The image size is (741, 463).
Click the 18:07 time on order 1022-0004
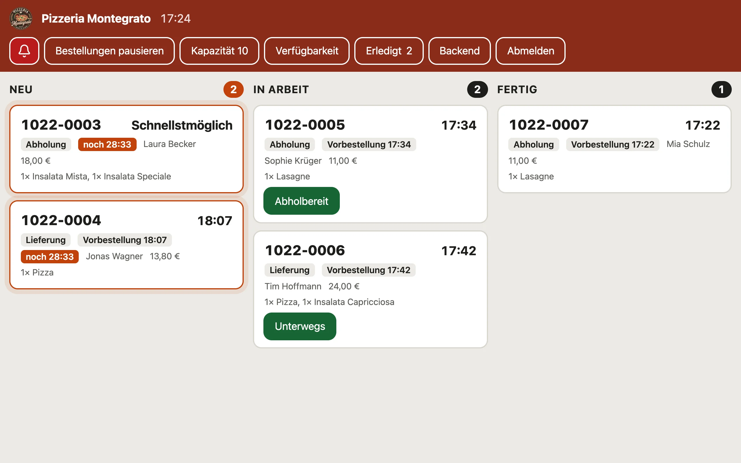pos(215,221)
